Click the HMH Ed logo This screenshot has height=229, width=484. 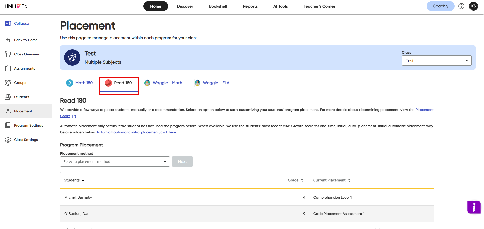(16, 6)
